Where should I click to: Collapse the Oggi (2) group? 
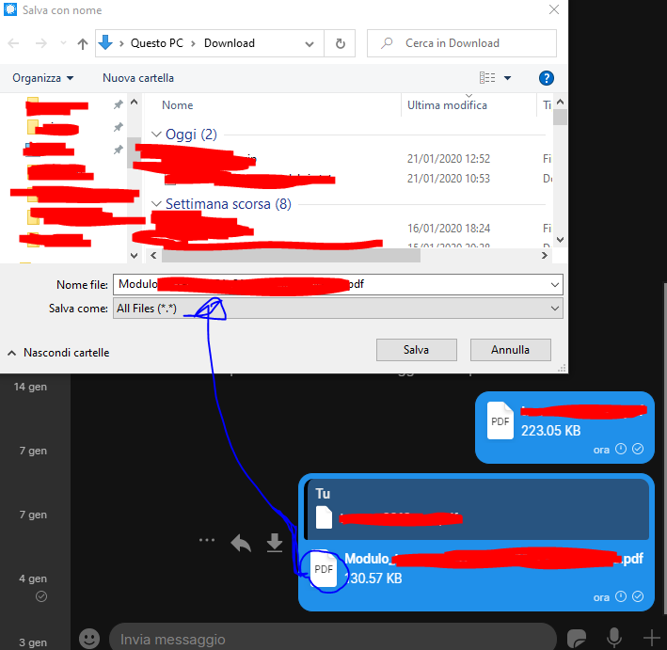(156, 135)
